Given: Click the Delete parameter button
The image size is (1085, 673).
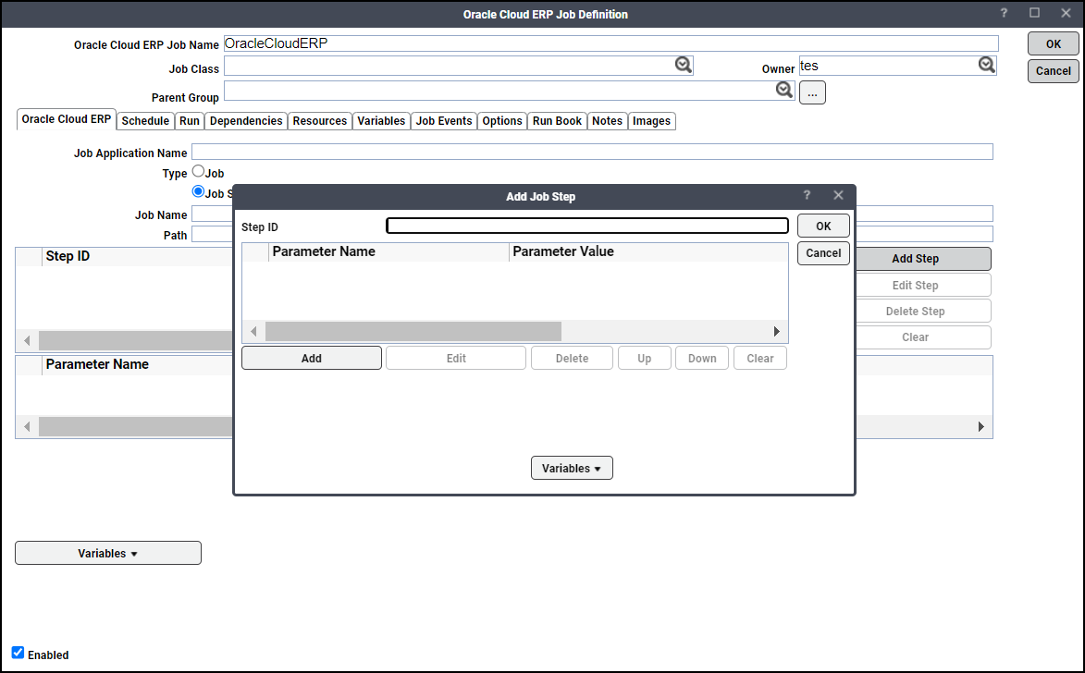Looking at the screenshot, I should coord(573,359).
